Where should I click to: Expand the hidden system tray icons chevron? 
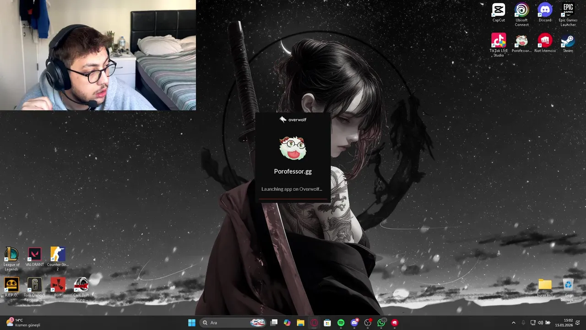(513, 323)
